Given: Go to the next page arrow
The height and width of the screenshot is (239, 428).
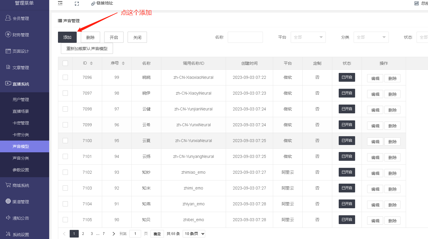Looking at the screenshot, I should tap(114, 234).
